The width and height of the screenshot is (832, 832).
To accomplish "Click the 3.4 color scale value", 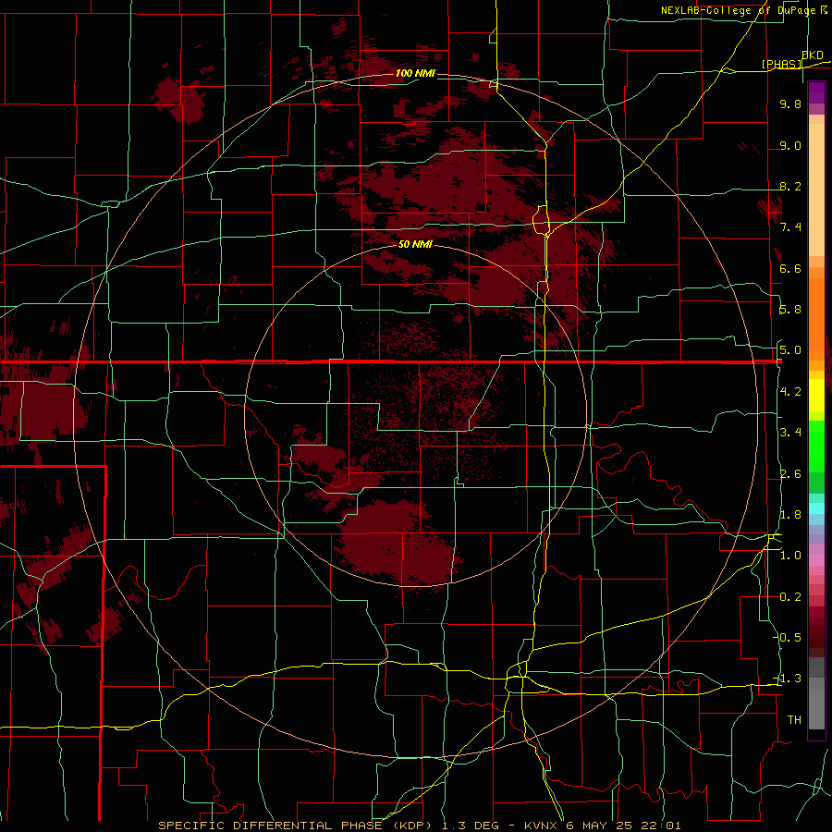I will click(x=790, y=433).
